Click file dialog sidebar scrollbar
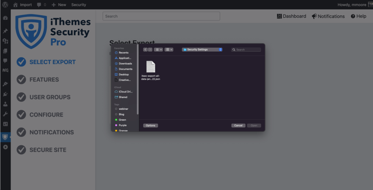Screen dimensions: 373x190 point(137,79)
